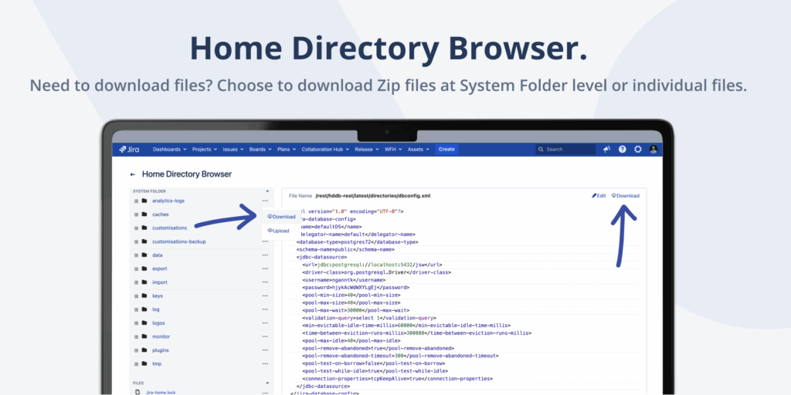Open the help question mark icon
The image size is (791, 395).
(623, 149)
